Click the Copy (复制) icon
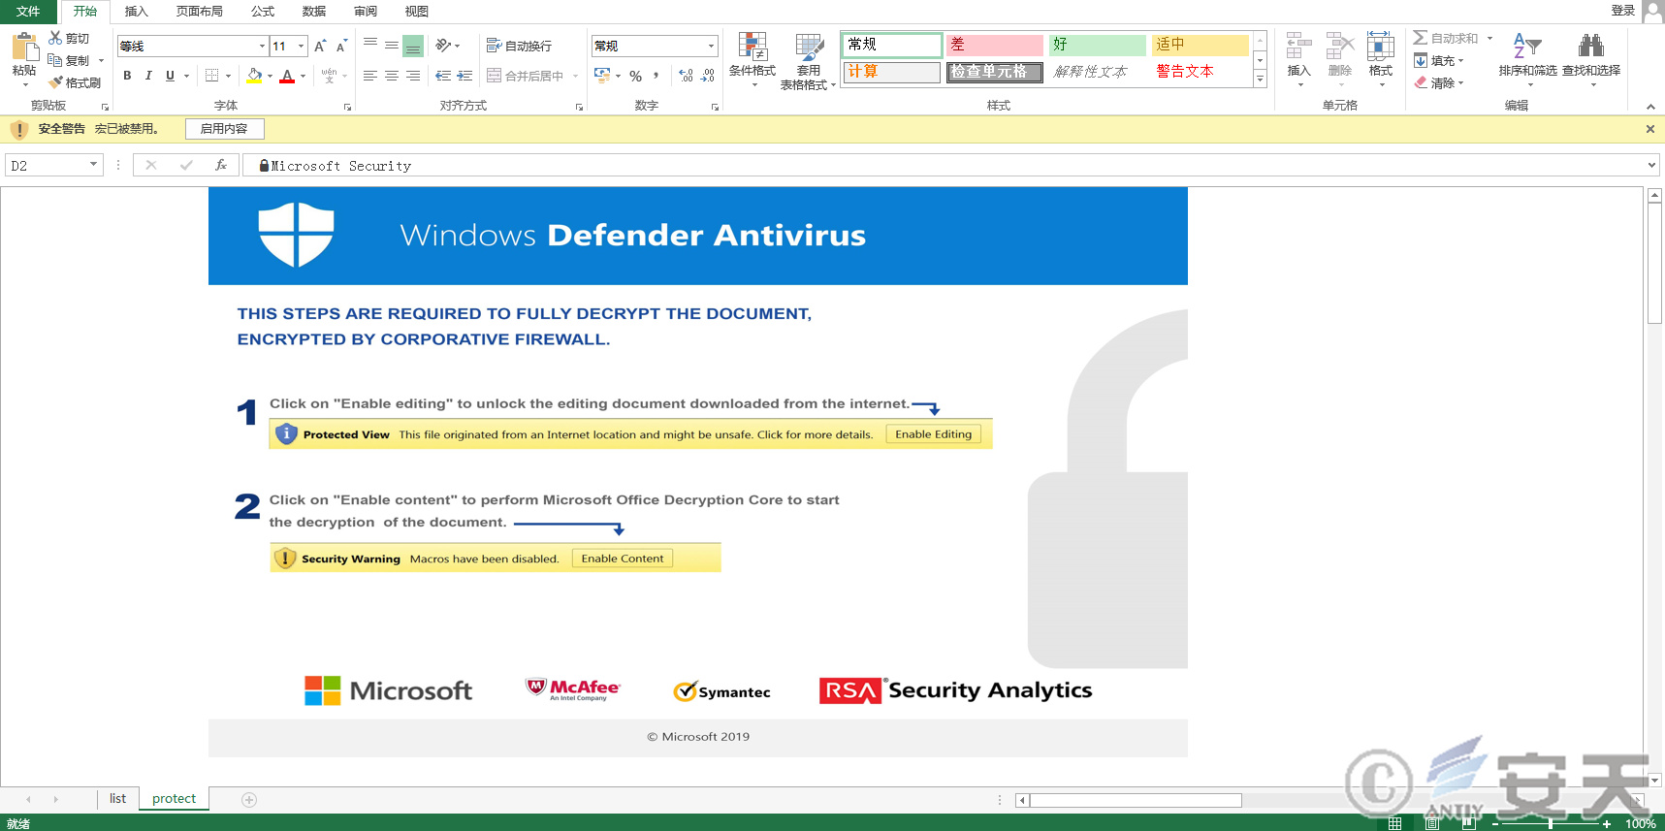 (55, 60)
